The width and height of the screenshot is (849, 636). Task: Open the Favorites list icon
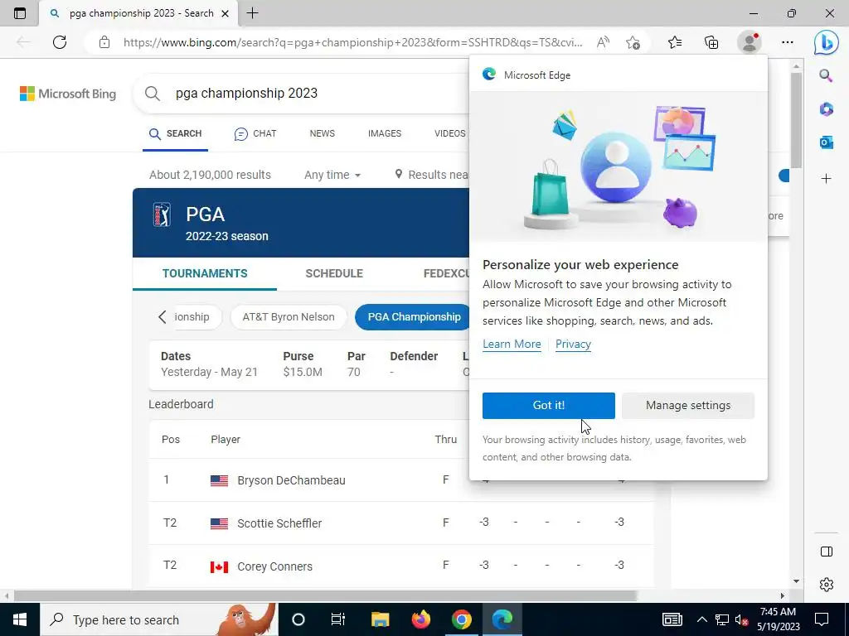pyautogui.click(x=675, y=42)
